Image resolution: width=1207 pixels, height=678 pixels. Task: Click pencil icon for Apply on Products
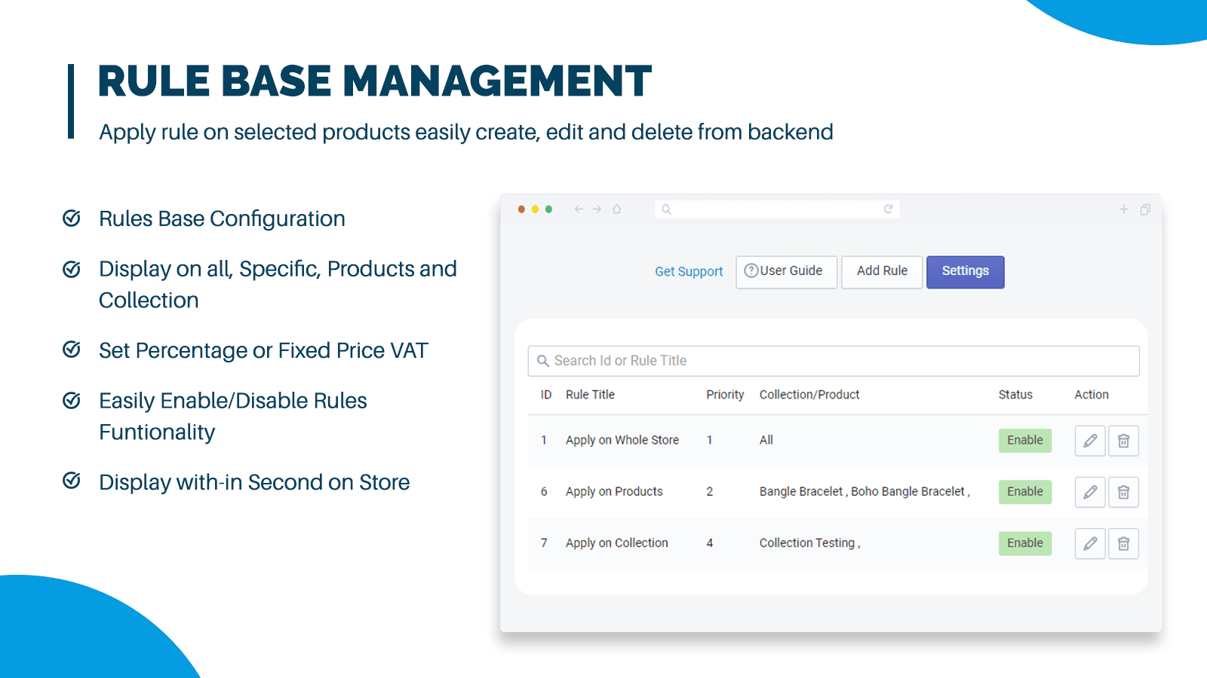1089,492
